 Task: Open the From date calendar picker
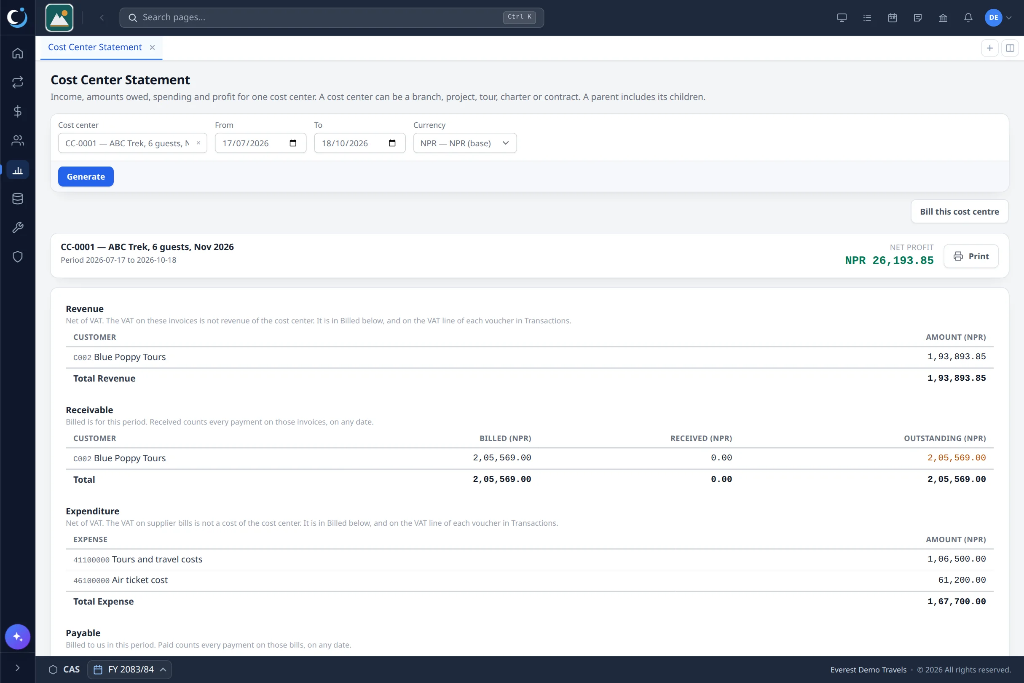[x=292, y=143]
